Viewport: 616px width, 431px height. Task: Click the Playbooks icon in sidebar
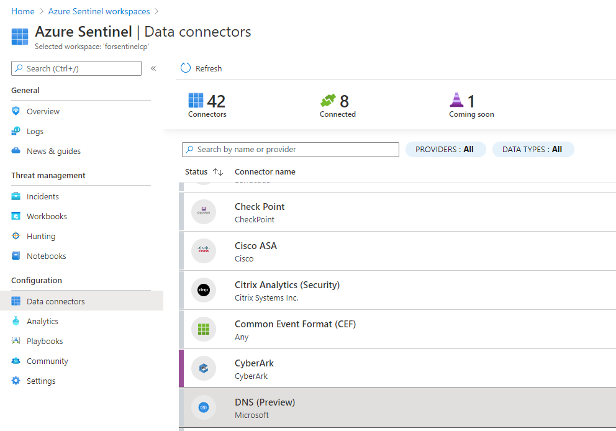coord(16,340)
